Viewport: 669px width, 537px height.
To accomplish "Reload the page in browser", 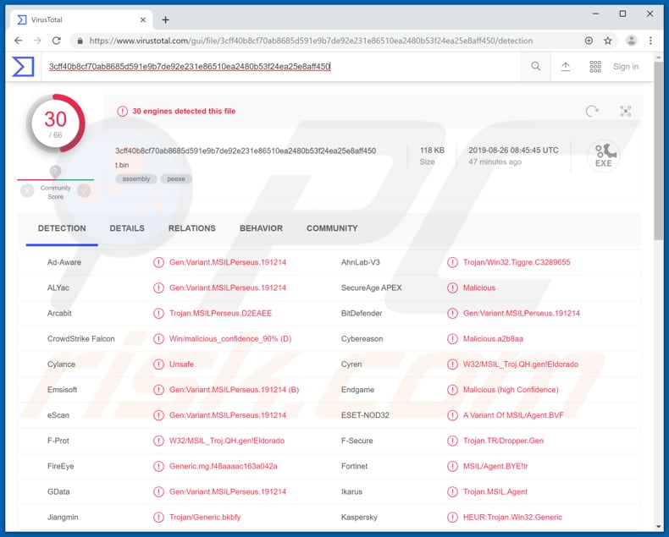I will [57, 41].
